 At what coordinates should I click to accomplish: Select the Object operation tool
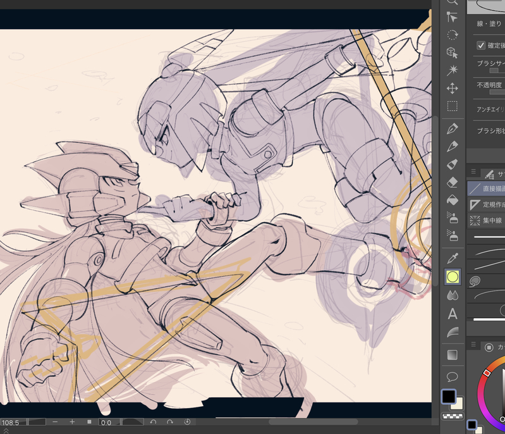click(452, 17)
